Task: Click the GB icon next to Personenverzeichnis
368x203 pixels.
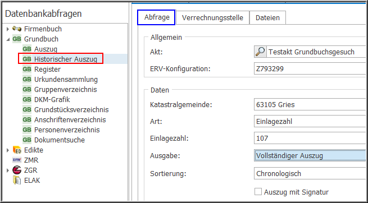Action: pyautogui.click(x=27, y=130)
